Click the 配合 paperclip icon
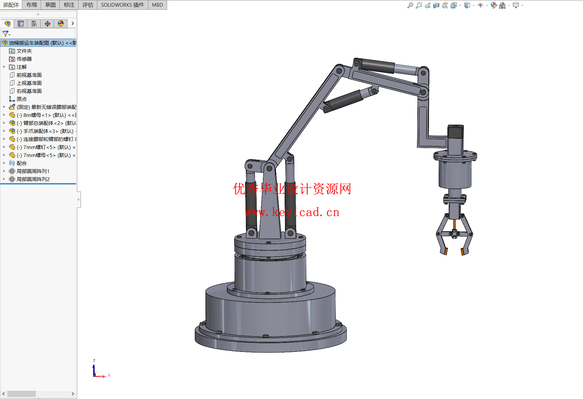 tap(12, 163)
